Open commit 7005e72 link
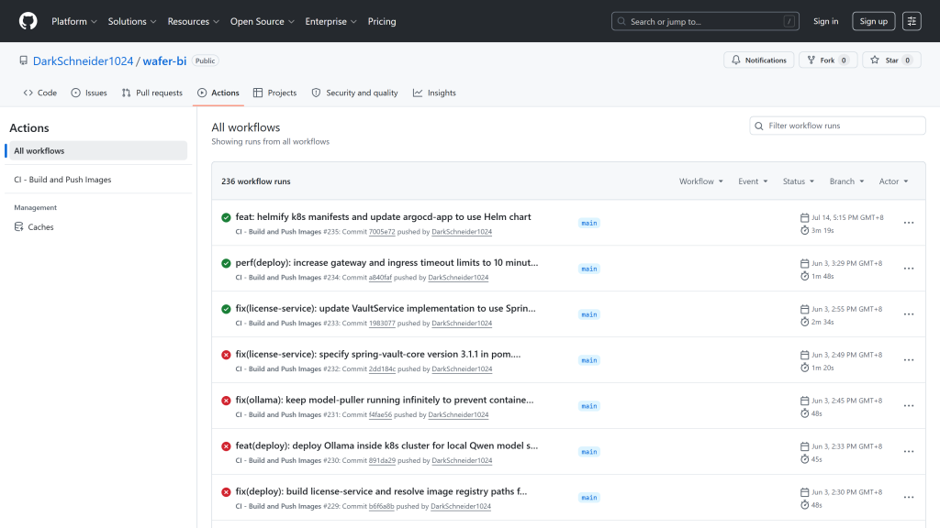 click(382, 232)
